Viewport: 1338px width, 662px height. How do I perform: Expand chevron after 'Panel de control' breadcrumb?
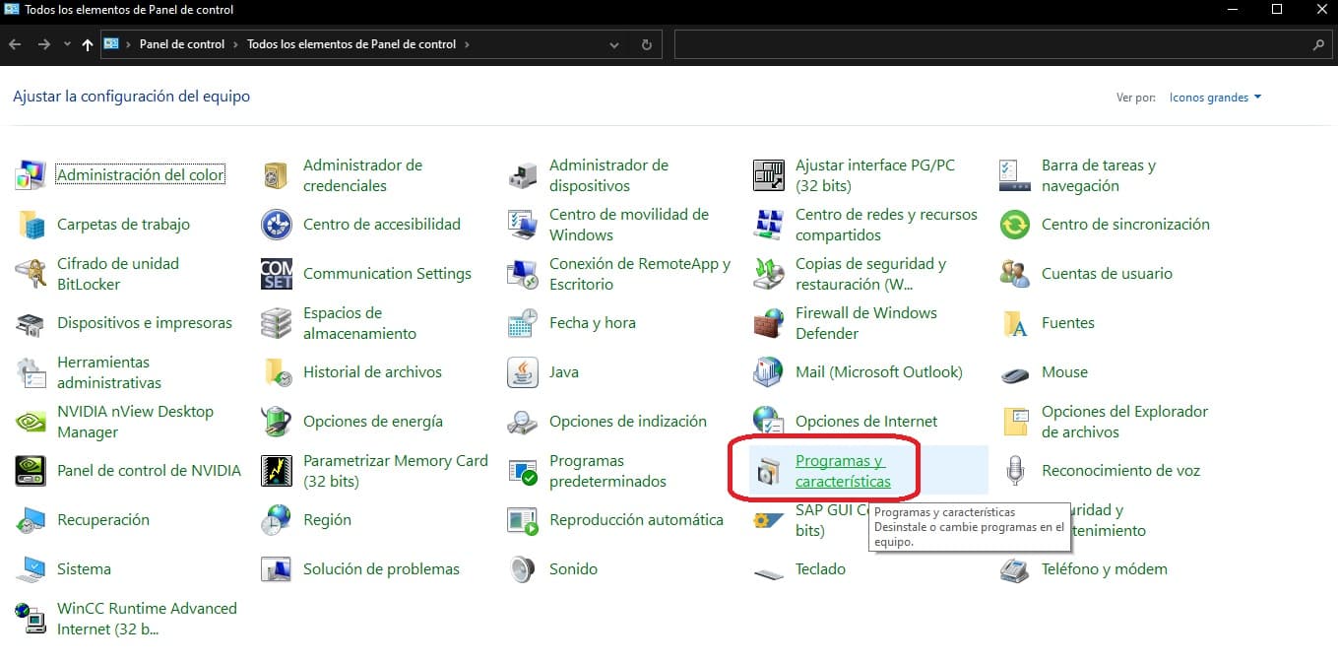[x=235, y=44]
